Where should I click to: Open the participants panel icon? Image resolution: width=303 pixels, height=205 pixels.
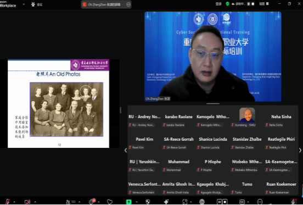(x=68, y=202)
